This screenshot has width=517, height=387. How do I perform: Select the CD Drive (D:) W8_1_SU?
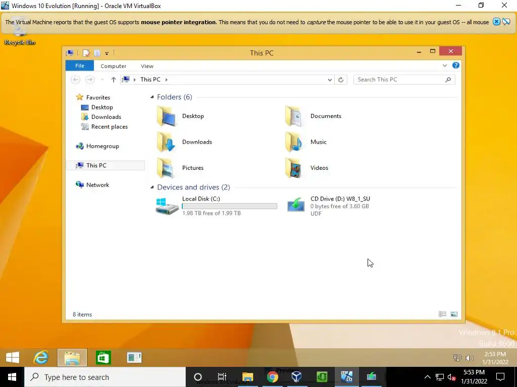click(328, 206)
